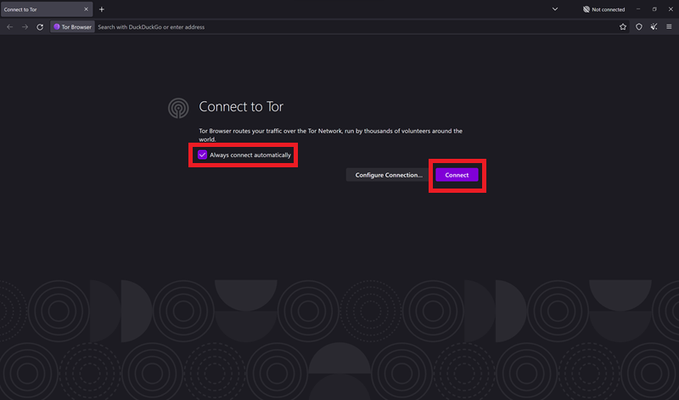
Task: Open a new tab with plus icon
Action: (102, 9)
